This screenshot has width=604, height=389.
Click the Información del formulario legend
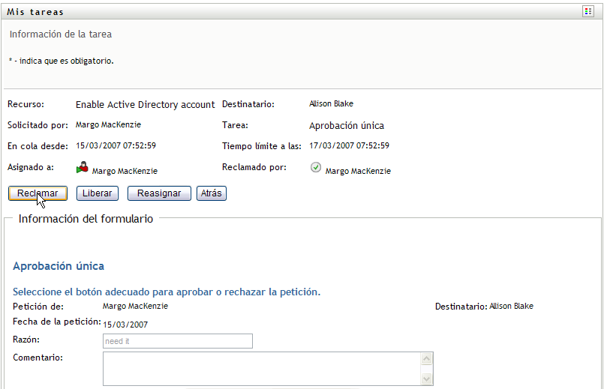point(86,220)
